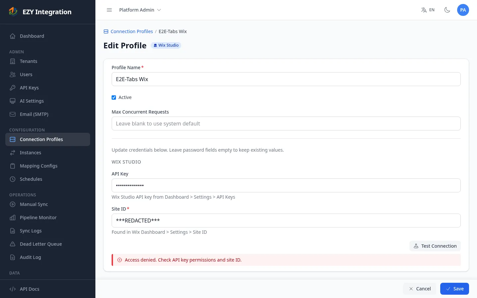Open Pipeline Monitor menu item
477x298 pixels.
pyautogui.click(x=48, y=218)
